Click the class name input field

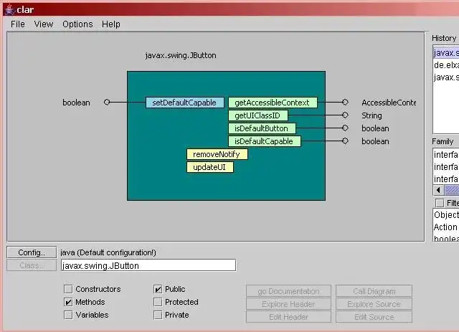tap(148, 265)
